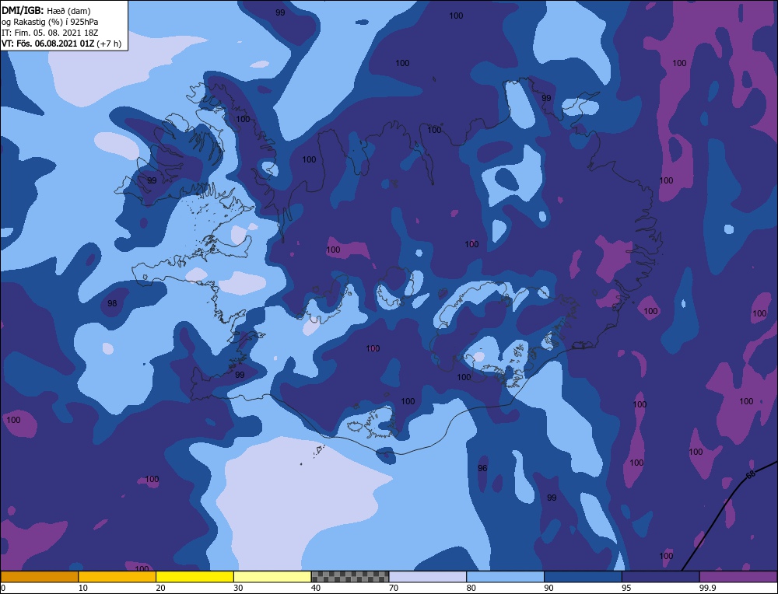778x594 pixels.
Task: Click the '40' legend scale label
Action: point(316,588)
